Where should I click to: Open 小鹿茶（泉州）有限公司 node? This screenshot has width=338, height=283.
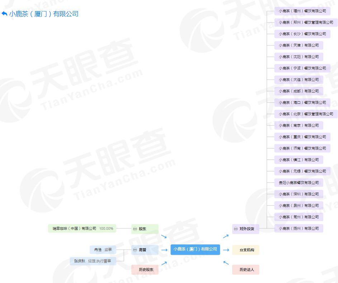pos(299,206)
